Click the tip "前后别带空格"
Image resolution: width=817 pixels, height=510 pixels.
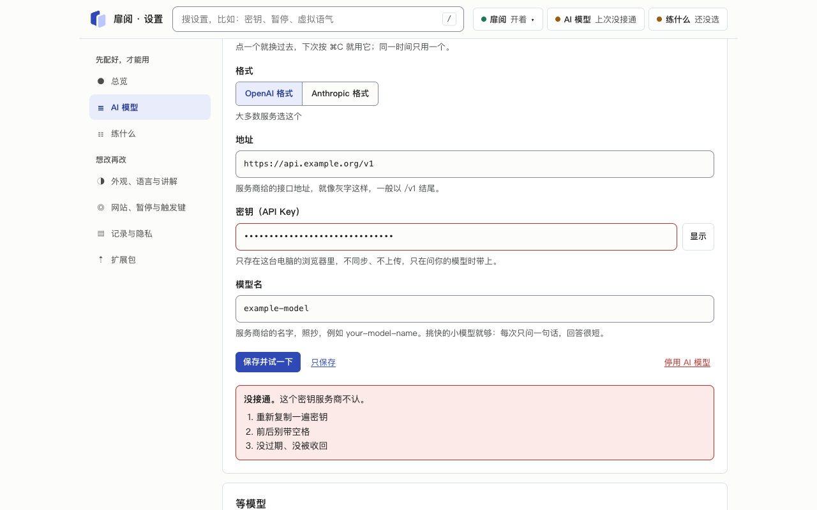tap(283, 432)
